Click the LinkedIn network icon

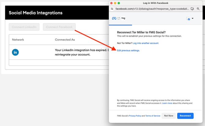[15, 52]
